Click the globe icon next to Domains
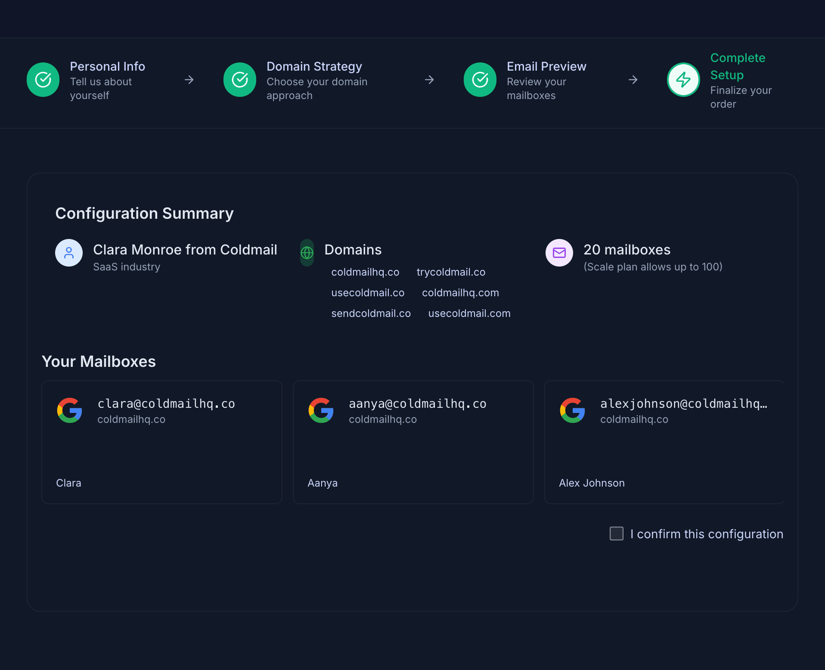This screenshot has height=670, width=825. point(307,253)
